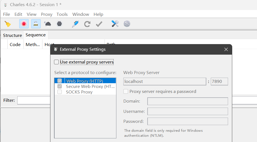Clear the session with the broom icon
The height and width of the screenshot is (142, 257).
(x=8, y=24)
